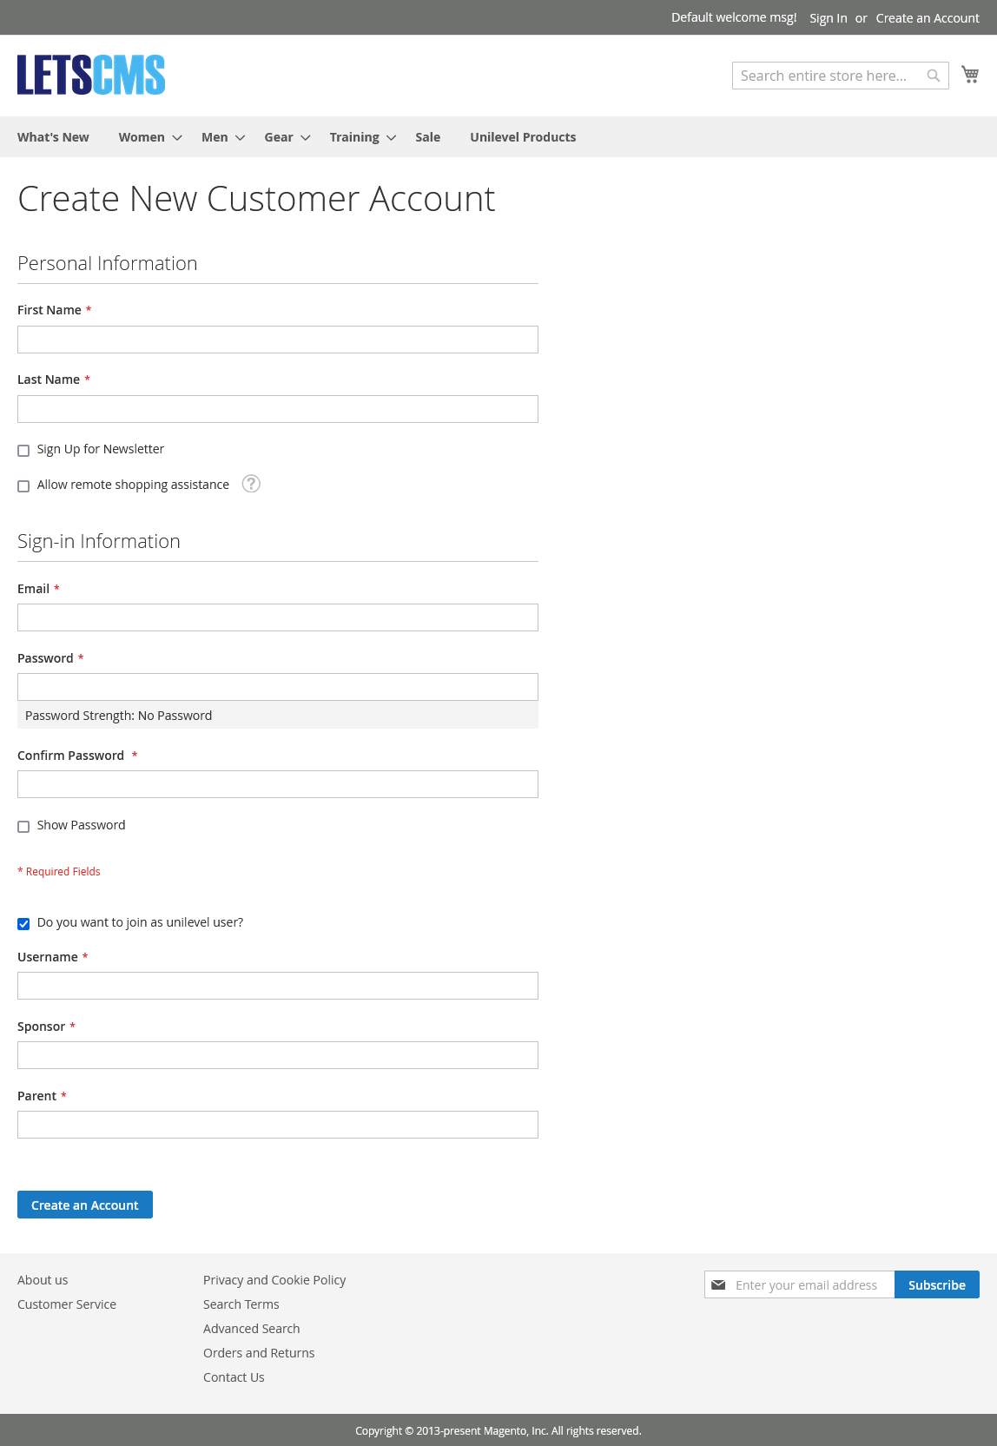Click the remote assistance help icon
Screen dimensions: 997x1446
click(251, 484)
